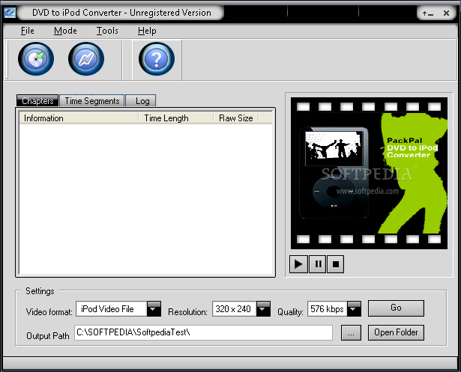Expand the Quality dropdown arrow

pos(354,309)
